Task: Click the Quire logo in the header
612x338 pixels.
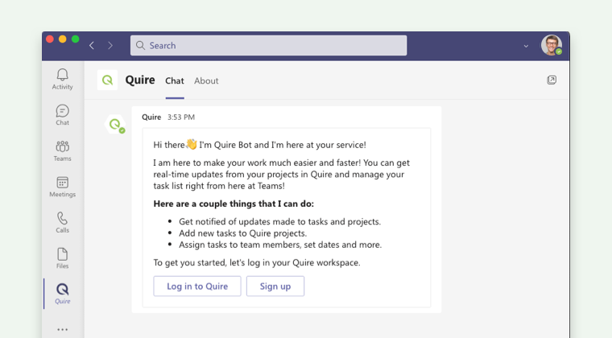Action: [107, 80]
